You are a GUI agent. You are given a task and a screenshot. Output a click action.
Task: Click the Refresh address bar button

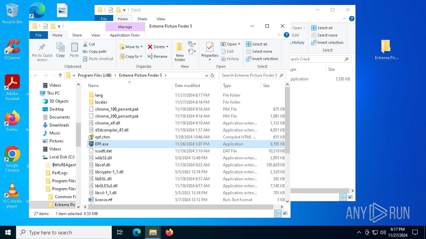(212, 75)
